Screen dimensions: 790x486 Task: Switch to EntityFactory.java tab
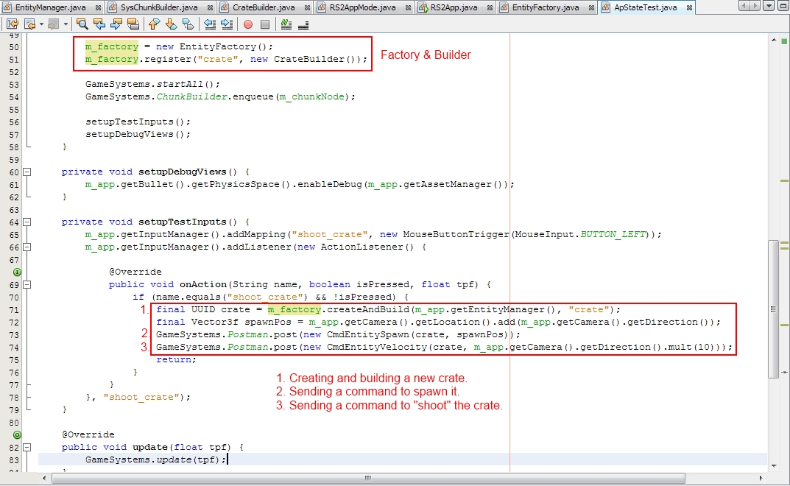(x=545, y=7)
